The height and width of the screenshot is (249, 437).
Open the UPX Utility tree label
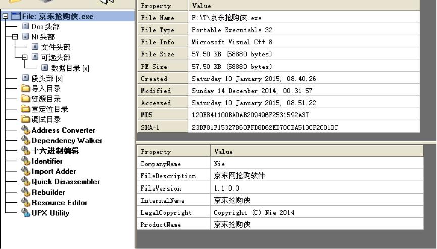tap(51, 213)
